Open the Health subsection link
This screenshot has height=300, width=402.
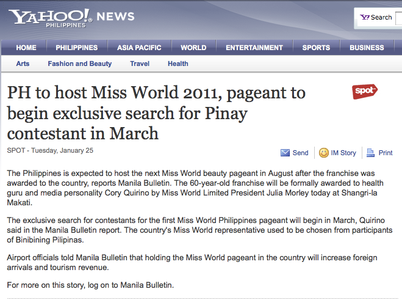[x=178, y=64]
